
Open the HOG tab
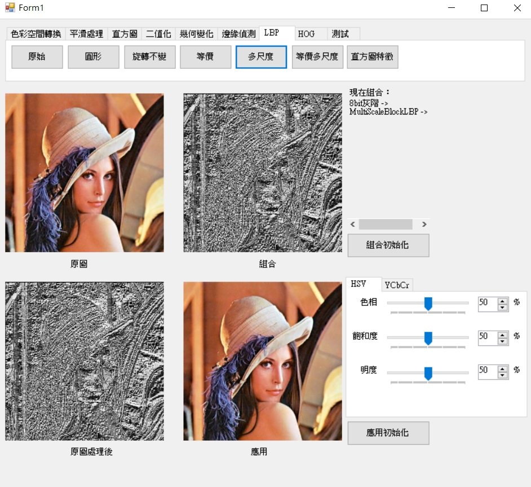(311, 34)
